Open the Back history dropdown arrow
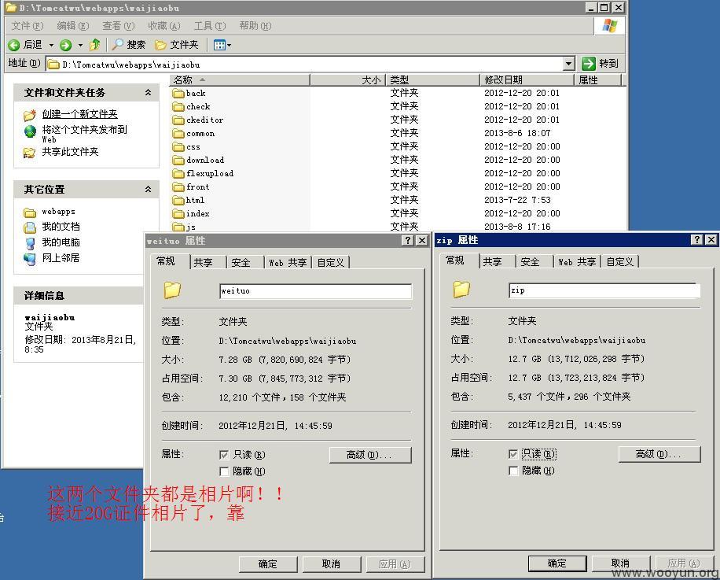The height and width of the screenshot is (580, 720). 51,45
